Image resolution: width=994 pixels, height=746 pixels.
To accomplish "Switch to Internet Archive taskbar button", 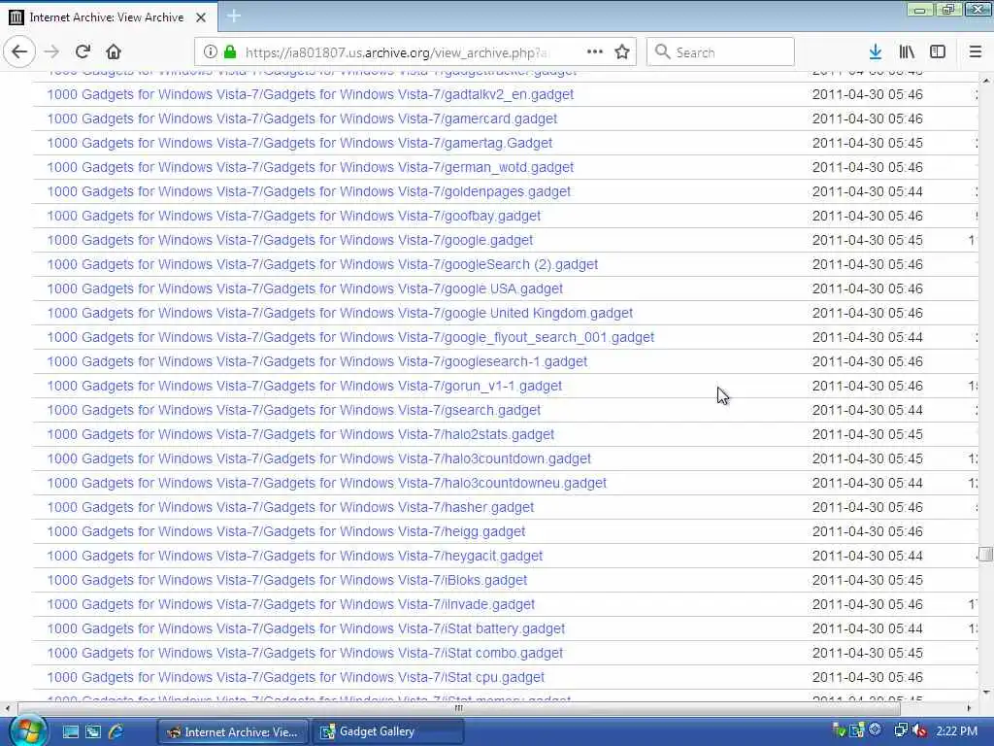I will [232, 731].
